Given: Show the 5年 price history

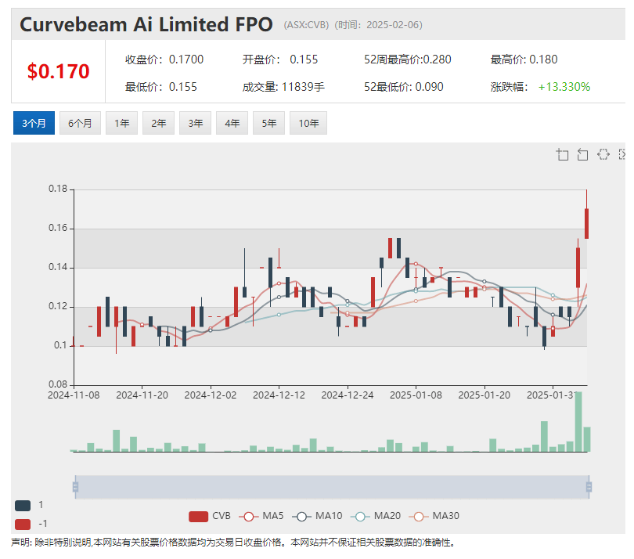Looking at the screenshot, I should [x=269, y=123].
